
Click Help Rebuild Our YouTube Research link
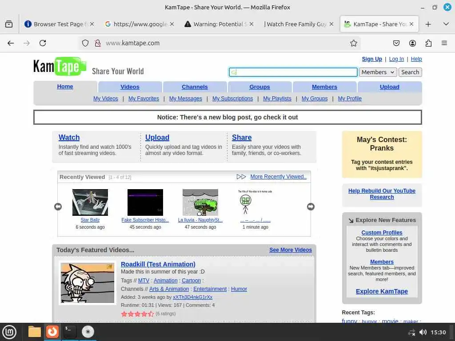coord(382,194)
